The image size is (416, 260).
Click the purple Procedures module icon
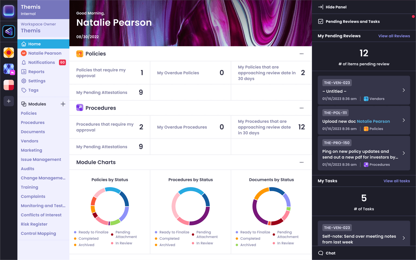[80, 108]
